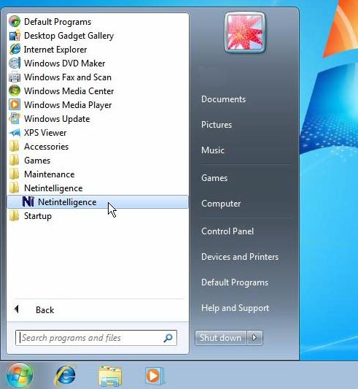358x389 pixels.
Task: Click in the Search programs and files box
Action: pyautogui.click(x=96, y=338)
